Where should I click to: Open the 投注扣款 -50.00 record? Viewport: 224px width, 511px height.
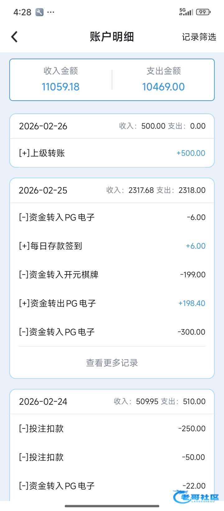(x=112, y=457)
